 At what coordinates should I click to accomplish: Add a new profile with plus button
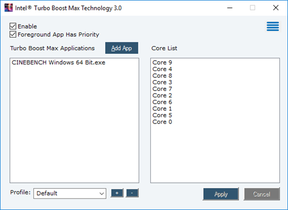117,193
